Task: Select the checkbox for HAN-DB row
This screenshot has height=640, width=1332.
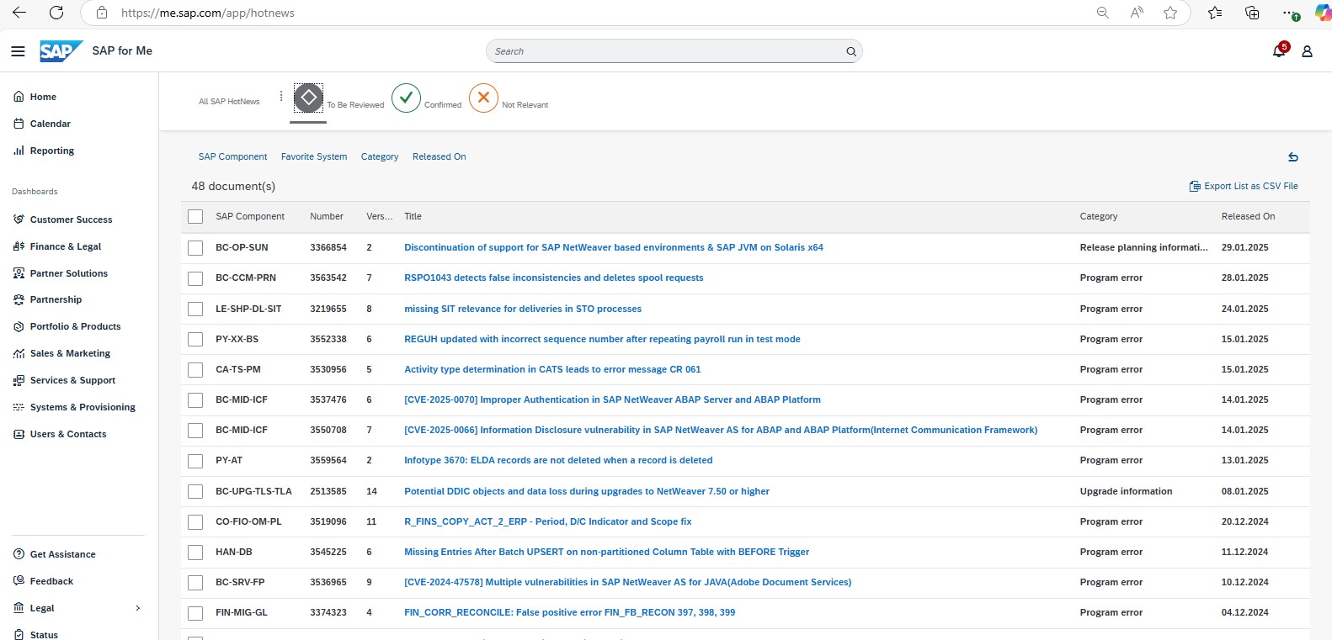Action: point(195,553)
